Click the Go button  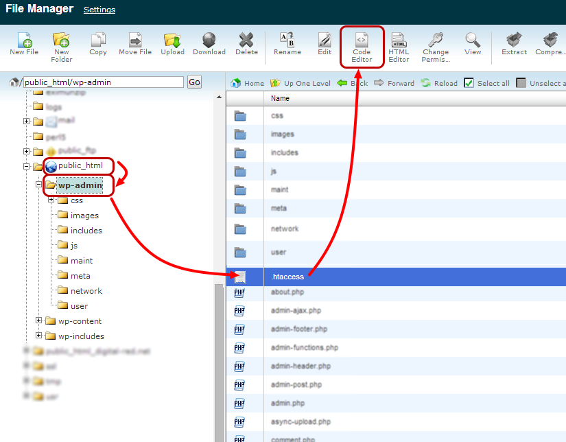click(194, 82)
